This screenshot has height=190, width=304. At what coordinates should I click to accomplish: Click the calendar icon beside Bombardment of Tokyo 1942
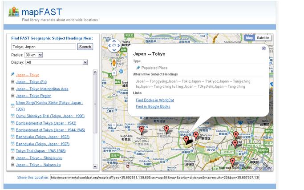pos(12,123)
